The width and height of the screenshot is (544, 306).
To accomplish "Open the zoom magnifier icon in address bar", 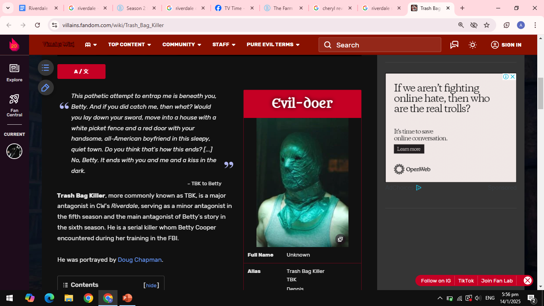I will 461,25.
